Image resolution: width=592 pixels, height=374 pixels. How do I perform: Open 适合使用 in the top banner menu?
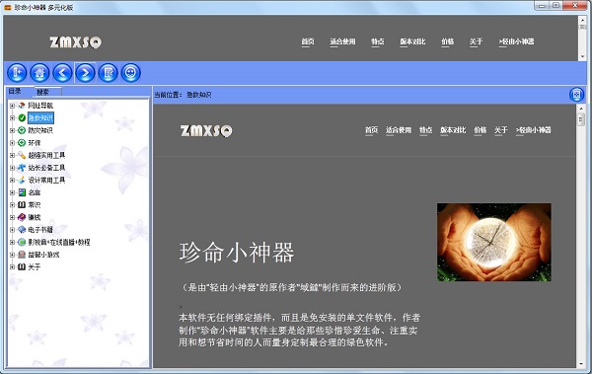pos(342,41)
